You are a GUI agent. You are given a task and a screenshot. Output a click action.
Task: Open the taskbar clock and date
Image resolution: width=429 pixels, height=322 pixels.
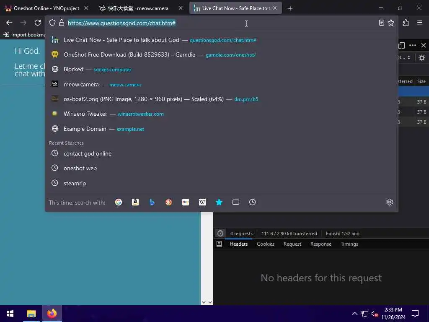393,314
